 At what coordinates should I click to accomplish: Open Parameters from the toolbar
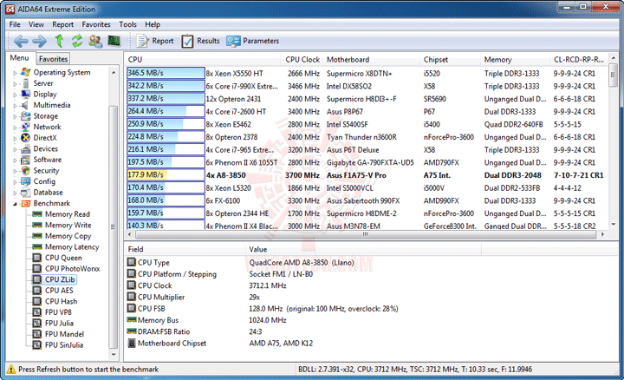[x=253, y=41]
